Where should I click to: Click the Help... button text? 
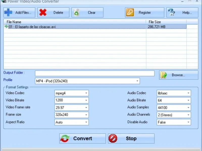(187, 13)
